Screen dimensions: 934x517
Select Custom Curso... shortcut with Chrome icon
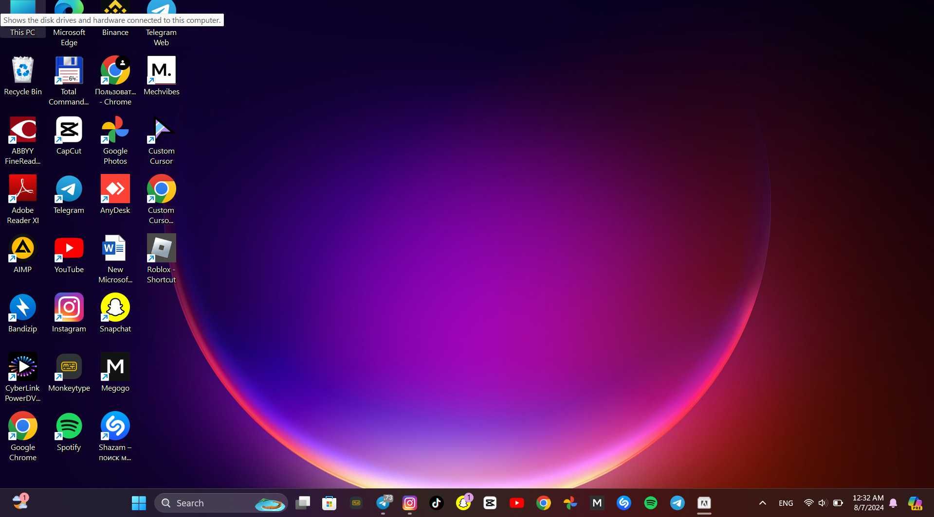click(x=162, y=199)
